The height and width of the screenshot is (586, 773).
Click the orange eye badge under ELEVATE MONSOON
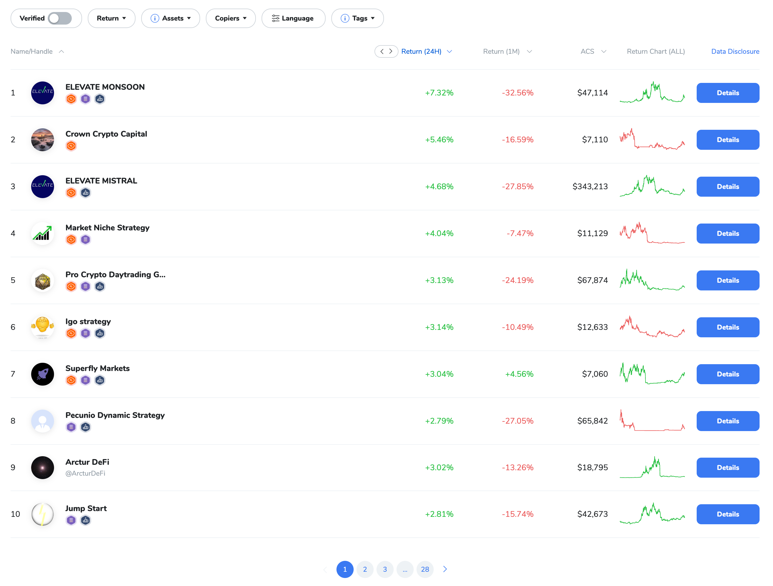click(71, 99)
